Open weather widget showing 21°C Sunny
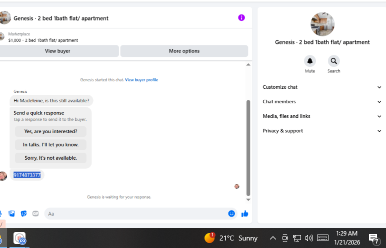The width and height of the screenshot is (386, 248). [231, 238]
